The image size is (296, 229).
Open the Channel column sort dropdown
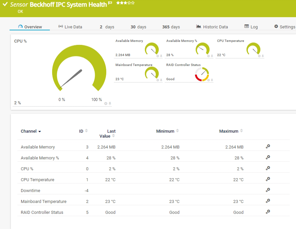point(39,131)
